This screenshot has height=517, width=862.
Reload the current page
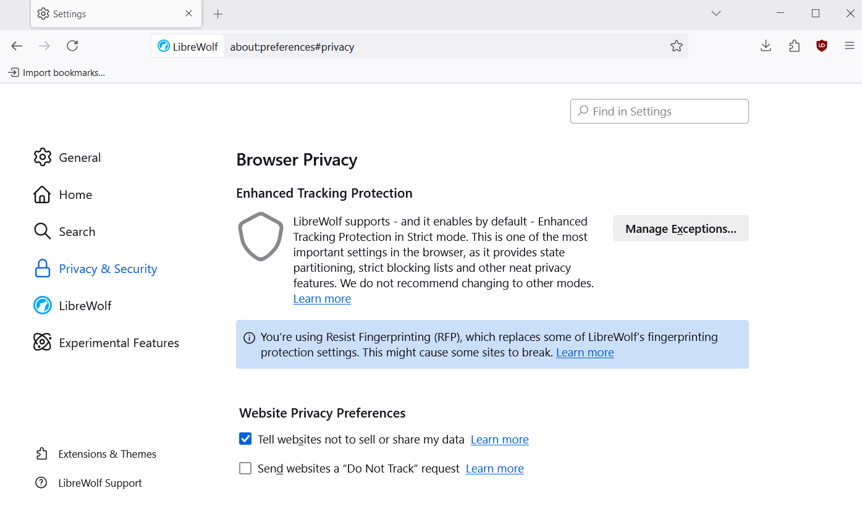pos(72,46)
